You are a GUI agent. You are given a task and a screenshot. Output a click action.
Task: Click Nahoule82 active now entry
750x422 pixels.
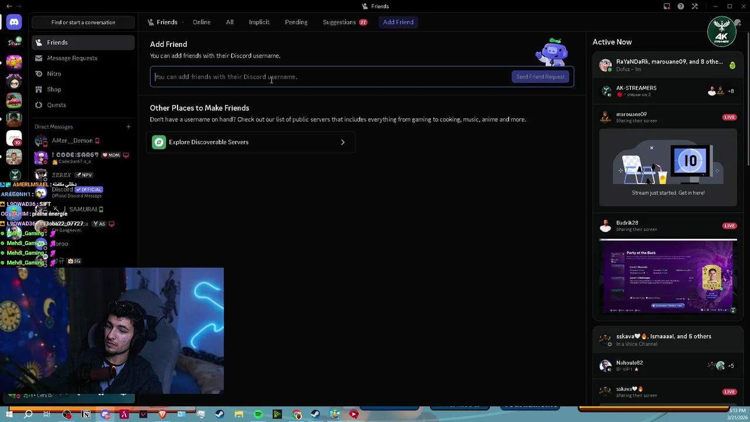point(668,366)
